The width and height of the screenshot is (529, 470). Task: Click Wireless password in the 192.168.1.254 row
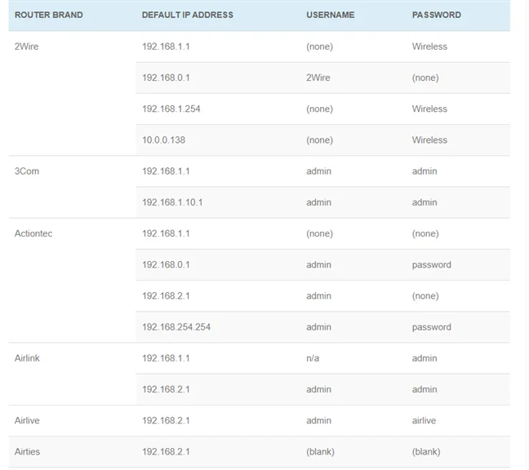(429, 109)
